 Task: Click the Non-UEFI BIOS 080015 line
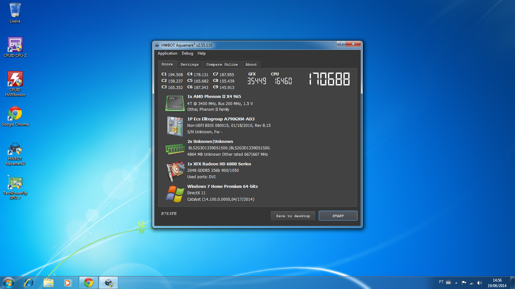click(229, 126)
